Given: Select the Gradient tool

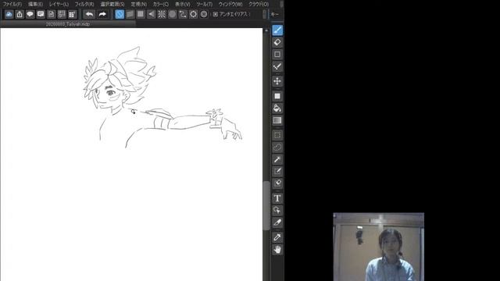Looking at the screenshot, I should [277, 120].
